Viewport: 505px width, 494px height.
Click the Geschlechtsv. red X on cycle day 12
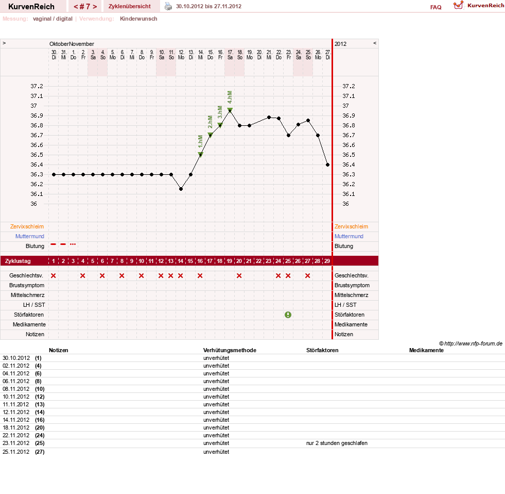tap(161, 275)
